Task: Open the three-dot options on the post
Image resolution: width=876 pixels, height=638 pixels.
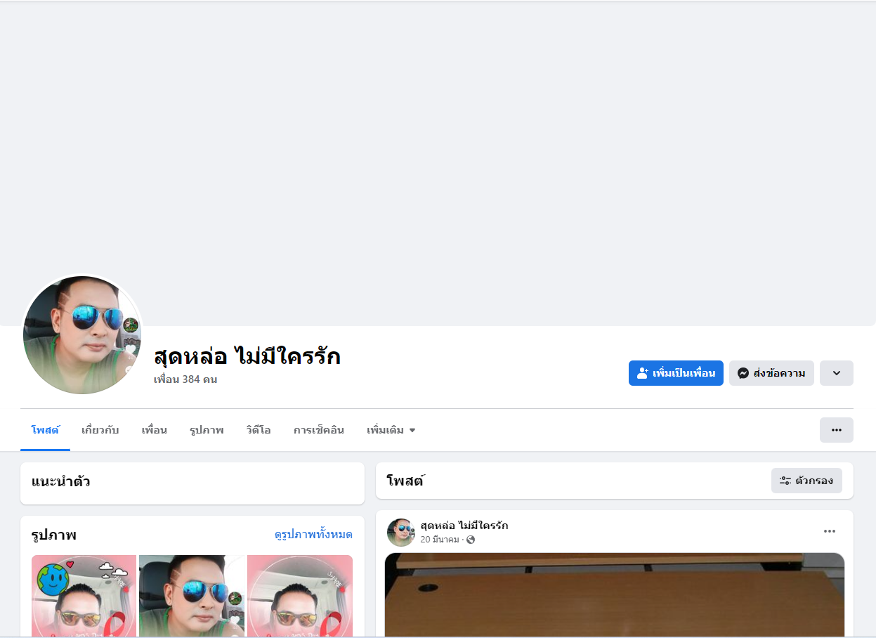Action: [x=830, y=531]
